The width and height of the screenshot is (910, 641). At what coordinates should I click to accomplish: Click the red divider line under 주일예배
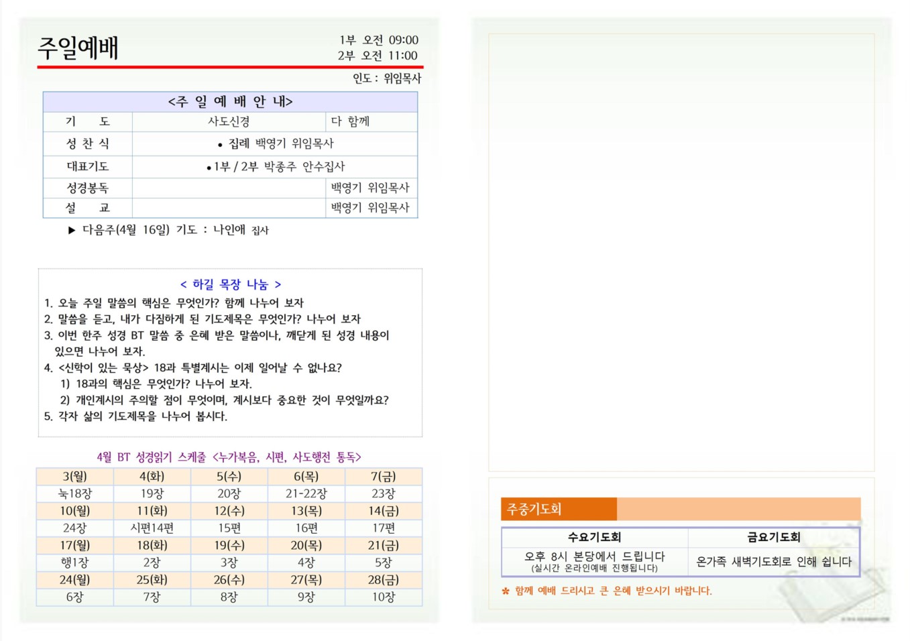coord(230,67)
